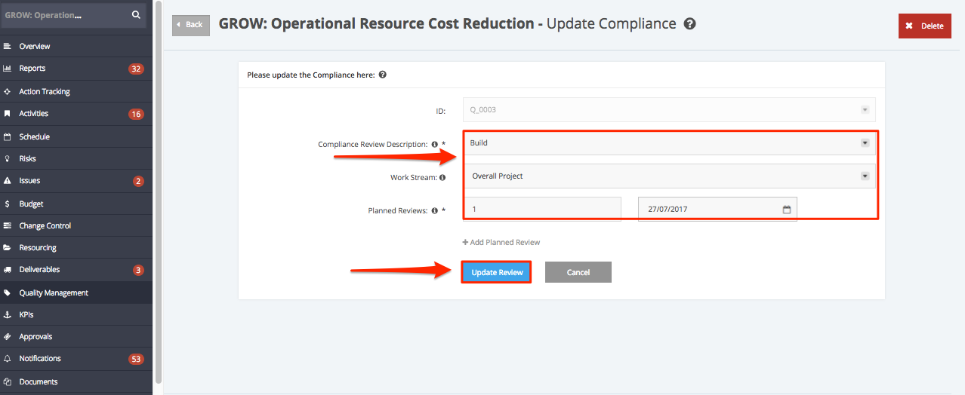
Task: Open the ID Q_0003 dropdown arrow
Action: tap(865, 109)
